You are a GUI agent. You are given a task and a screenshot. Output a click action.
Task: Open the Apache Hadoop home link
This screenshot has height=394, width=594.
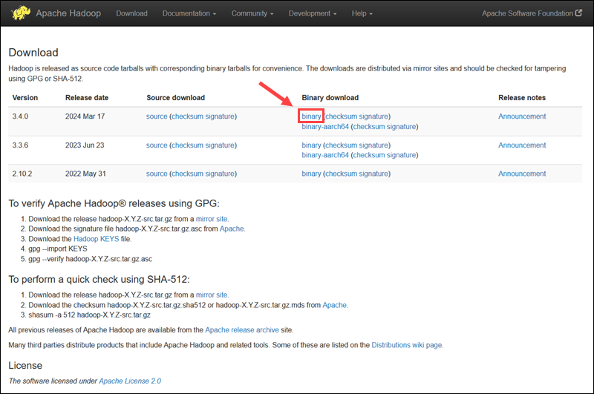pos(68,13)
